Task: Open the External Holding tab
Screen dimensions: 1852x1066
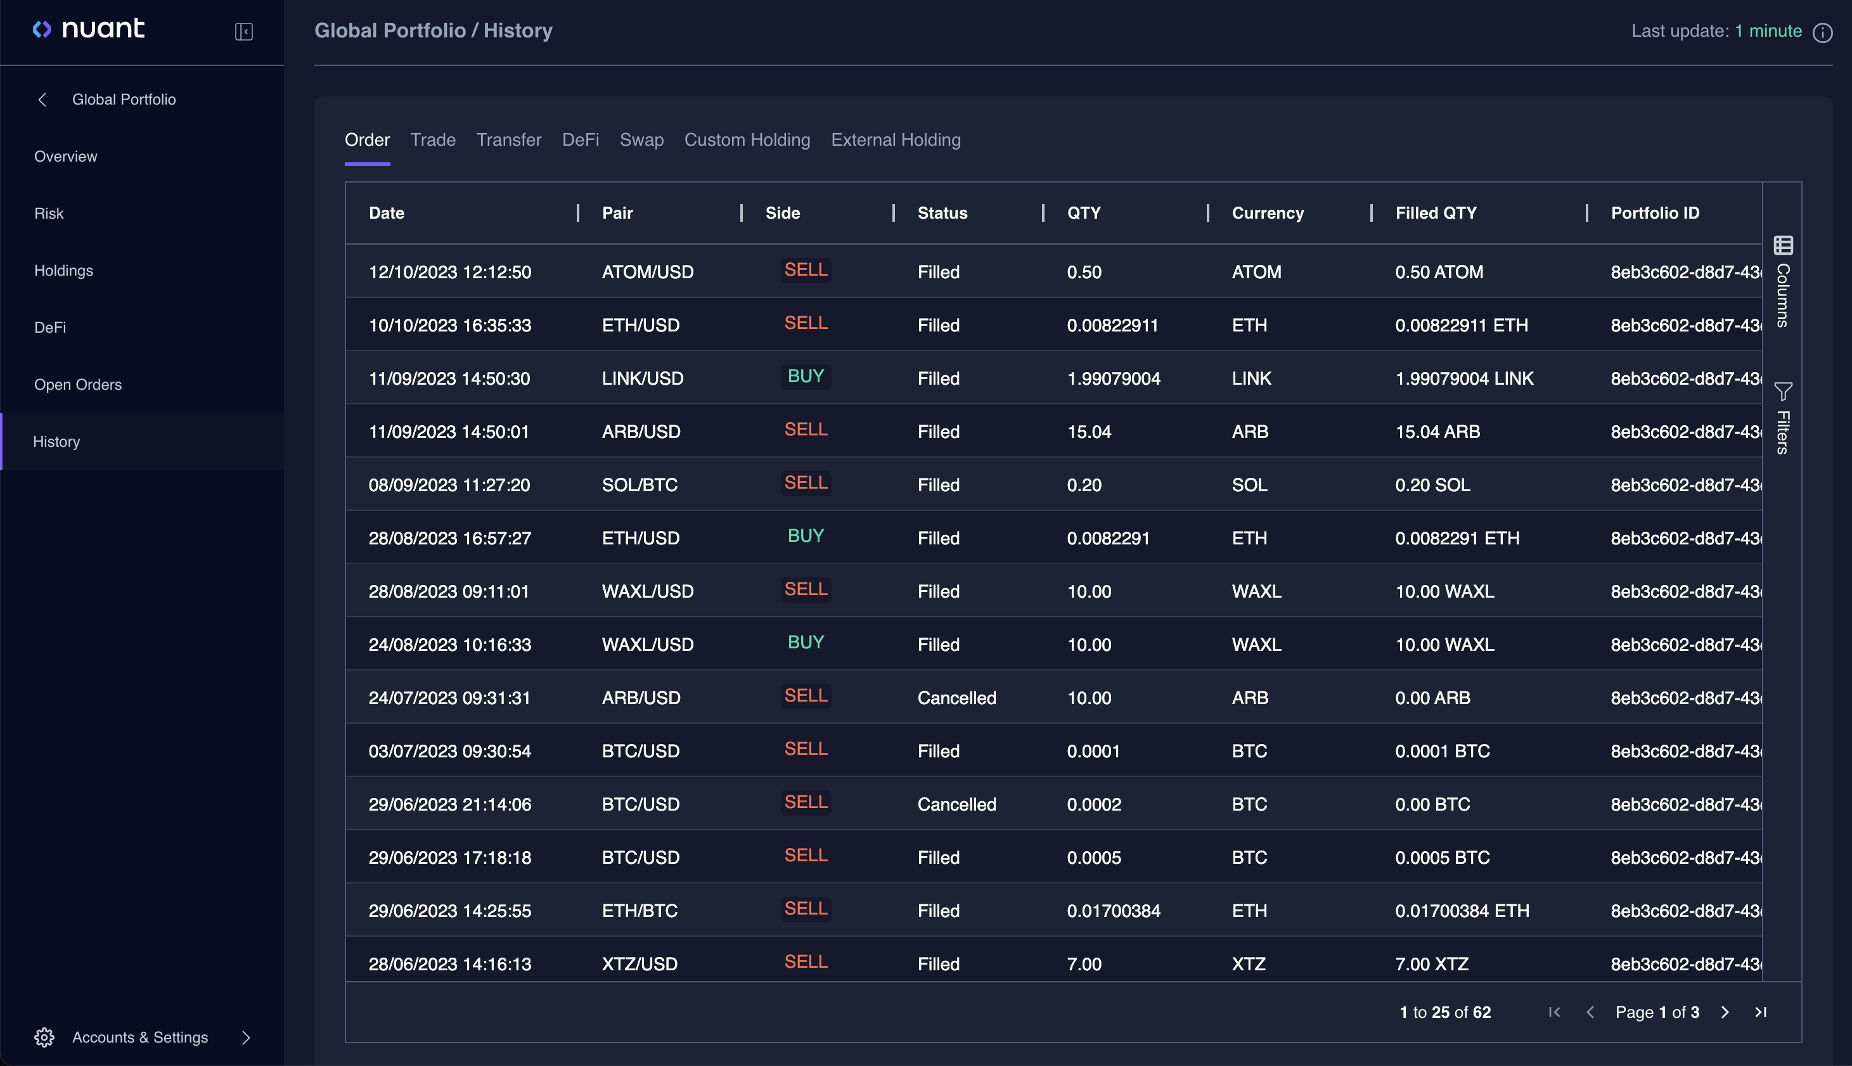Action: point(895,140)
